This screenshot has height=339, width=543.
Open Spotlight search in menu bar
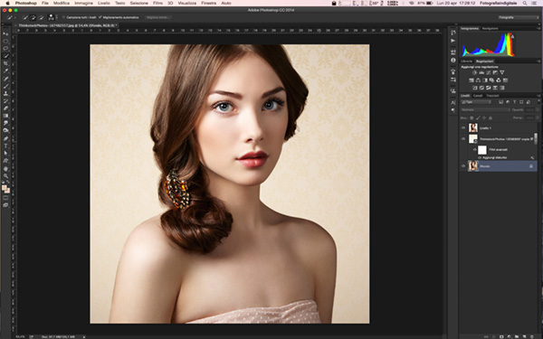525,3
